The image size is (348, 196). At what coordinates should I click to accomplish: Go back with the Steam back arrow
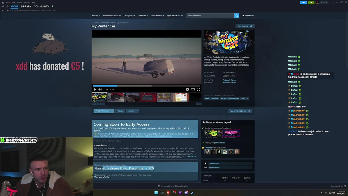pyautogui.click(x=3, y=7)
